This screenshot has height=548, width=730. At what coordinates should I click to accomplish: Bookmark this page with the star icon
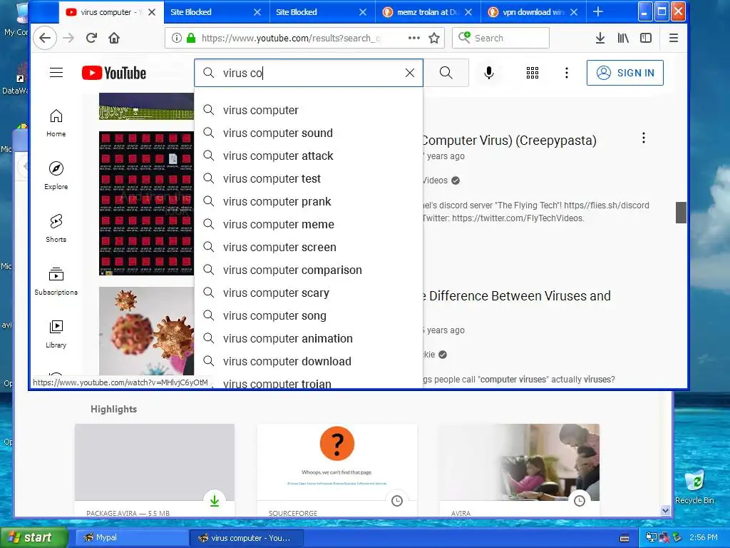point(434,38)
